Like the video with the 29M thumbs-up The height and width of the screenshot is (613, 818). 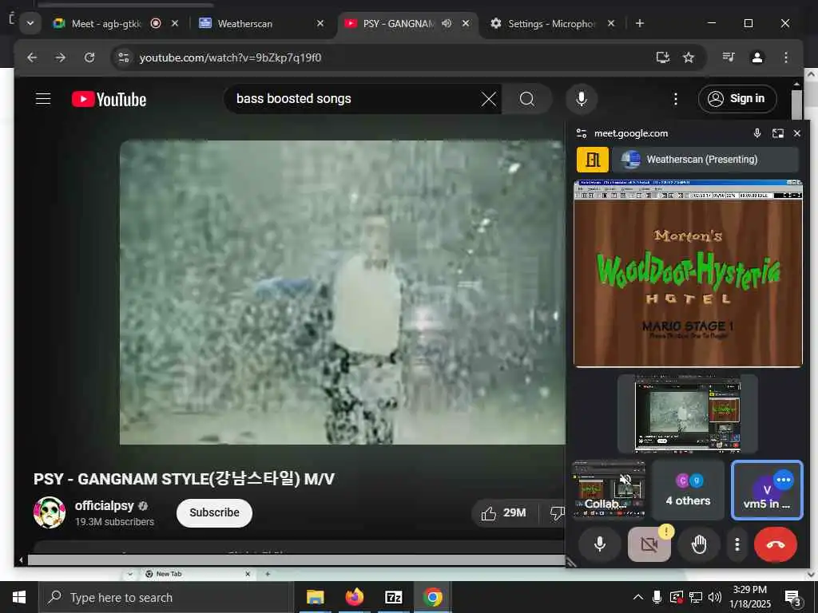tap(503, 513)
